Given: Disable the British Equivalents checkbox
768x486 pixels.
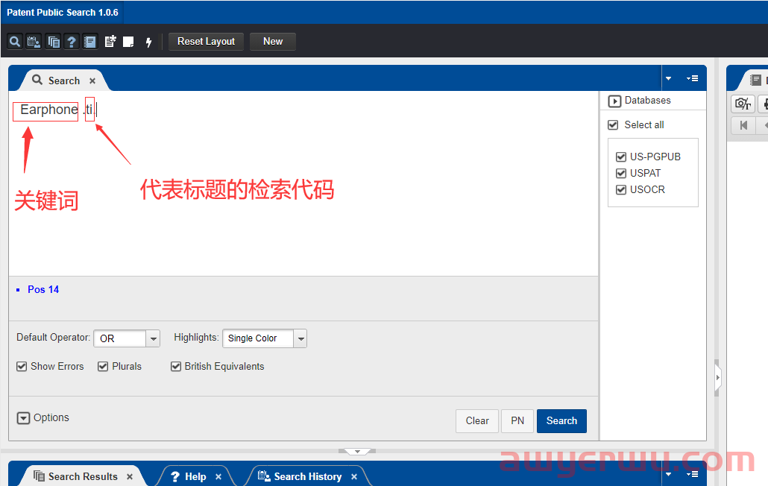Looking at the screenshot, I should 176,366.
